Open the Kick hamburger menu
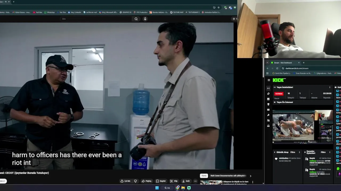Viewport: 341px width, 191px height. (x=269, y=80)
